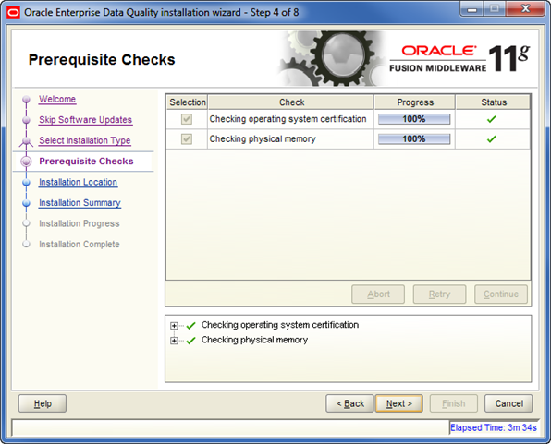Click status checkmark for physical memory row

click(492, 139)
